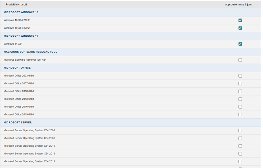
Task: Check the Server Operating System X64 2012 box
Action: pos(240,146)
